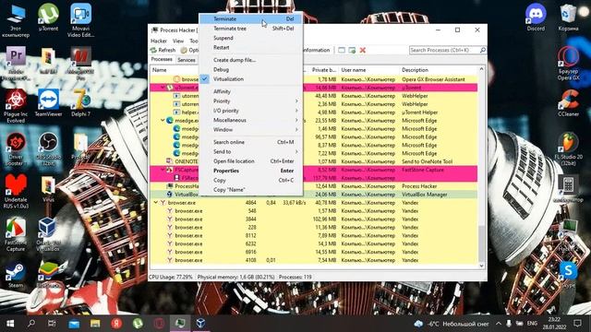
Task: Click the process list vertical scrollbar thumb
Action: pos(481,243)
